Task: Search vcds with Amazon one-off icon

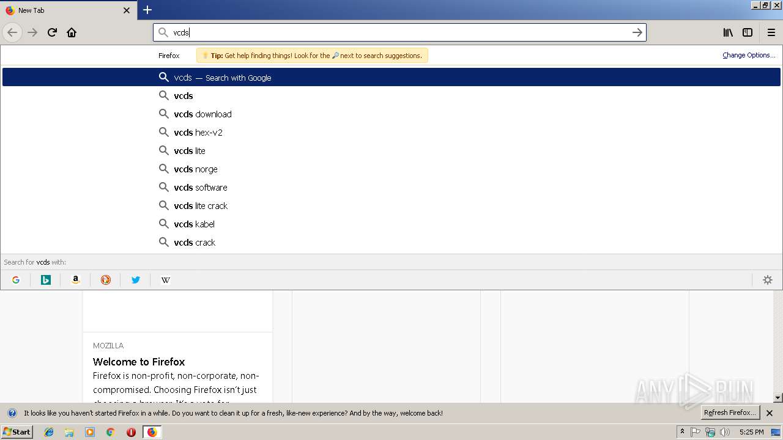Action: click(x=76, y=280)
